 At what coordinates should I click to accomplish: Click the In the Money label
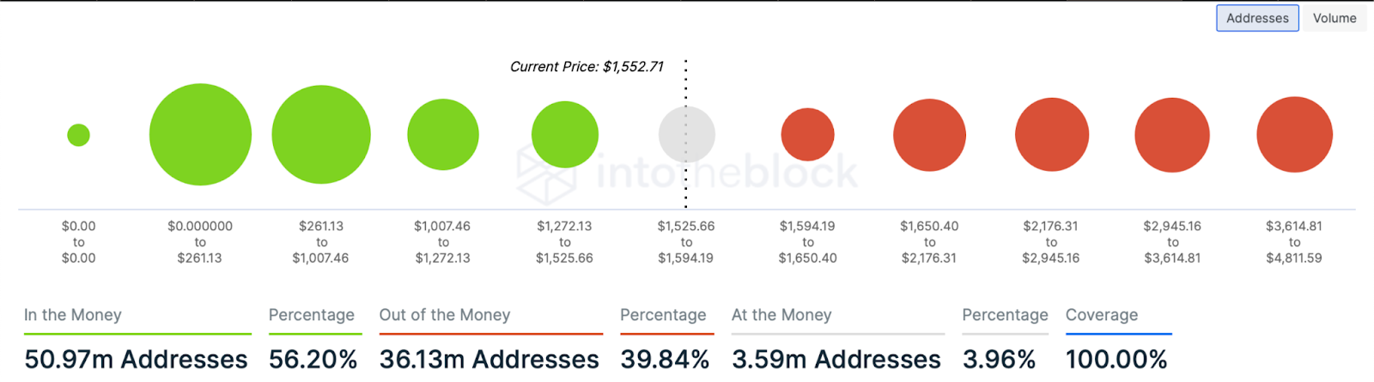(x=73, y=315)
